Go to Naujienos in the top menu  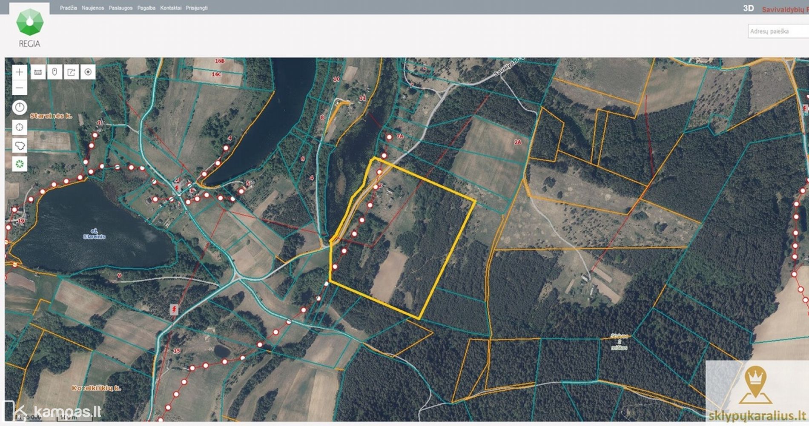pyautogui.click(x=93, y=8)
